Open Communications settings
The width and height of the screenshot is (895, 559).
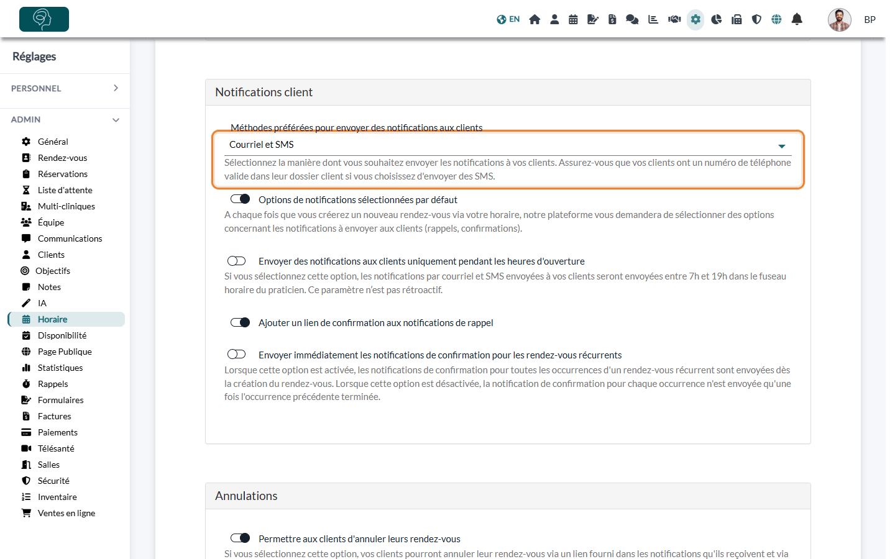pyautogui.click(x=70, y=239)
